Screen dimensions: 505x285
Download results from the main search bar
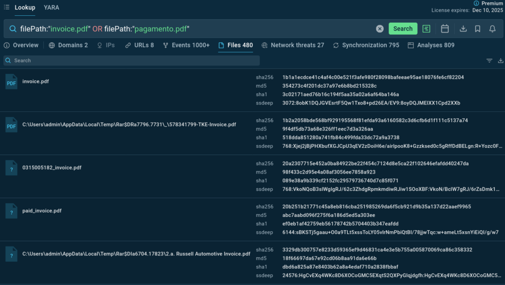463,29
